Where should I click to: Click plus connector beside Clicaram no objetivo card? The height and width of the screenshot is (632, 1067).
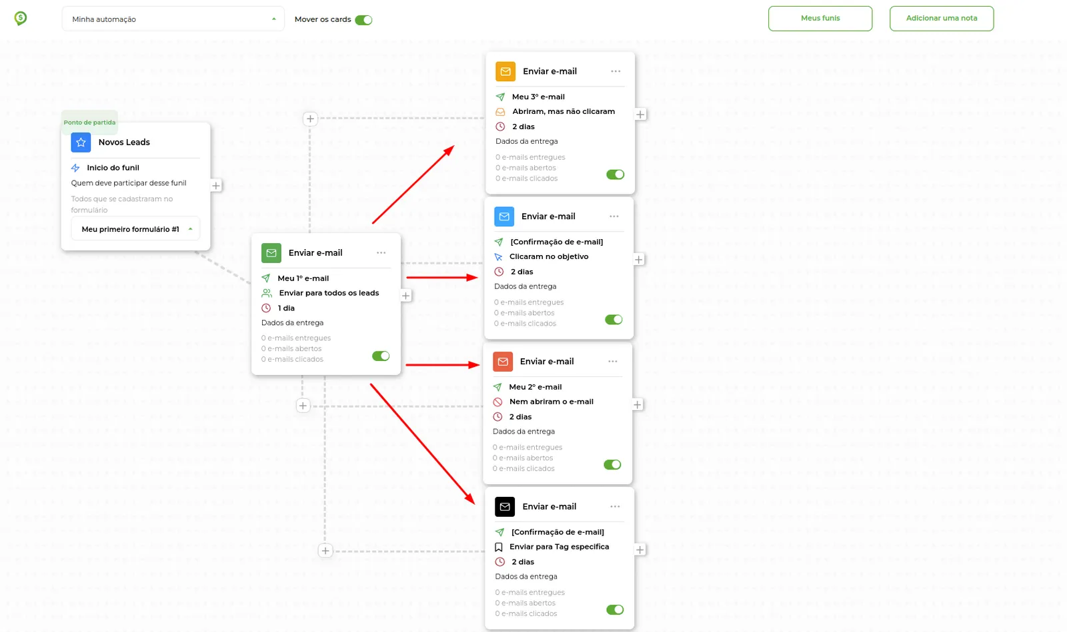[639, 260]
